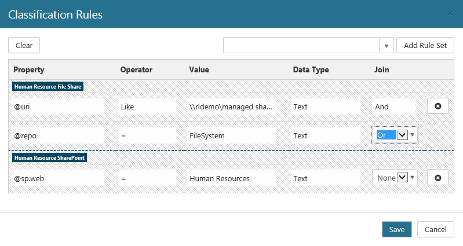Open the Or join dropdown for @repo
This screenshot has width=463, height=246.
point(402,135)
